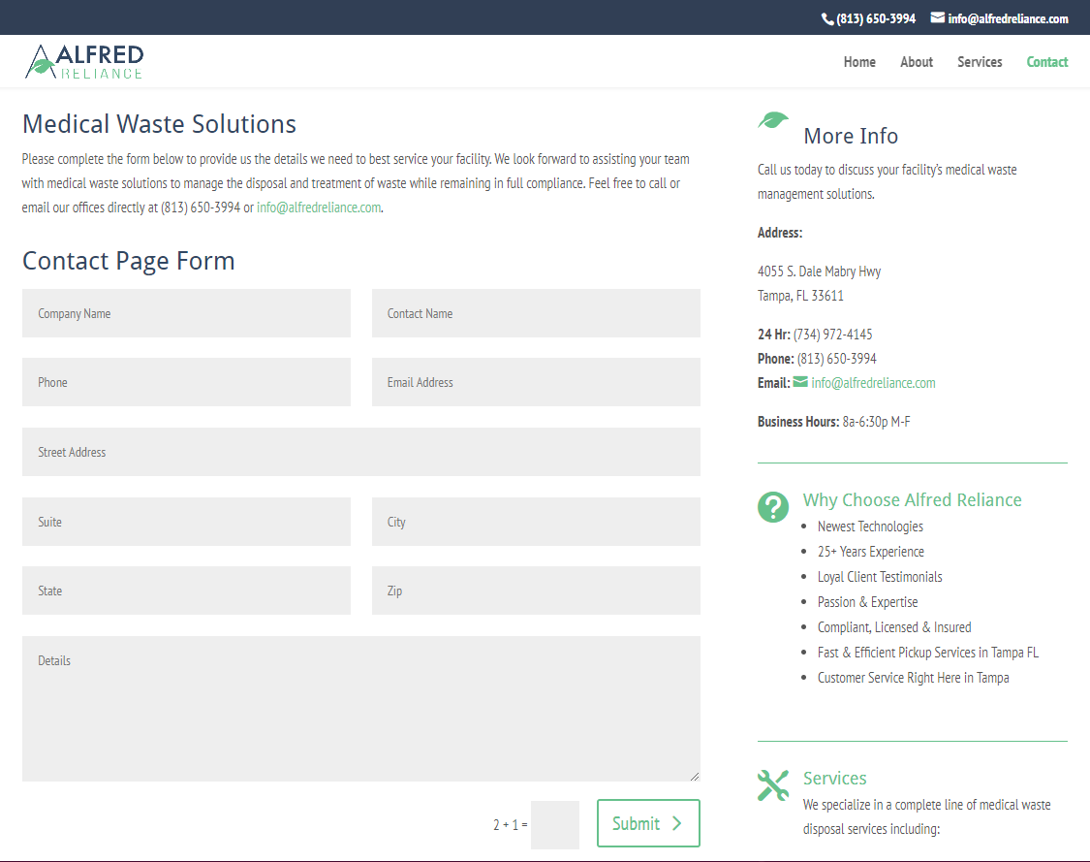
Task: Click the Newest Technologies bullet
Action: [870, 527]
